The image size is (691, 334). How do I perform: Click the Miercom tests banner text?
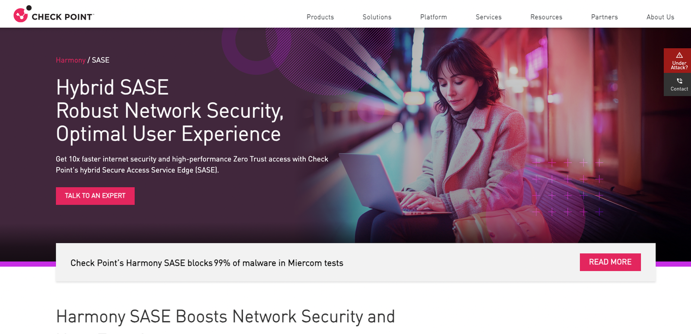coord(206,263)
